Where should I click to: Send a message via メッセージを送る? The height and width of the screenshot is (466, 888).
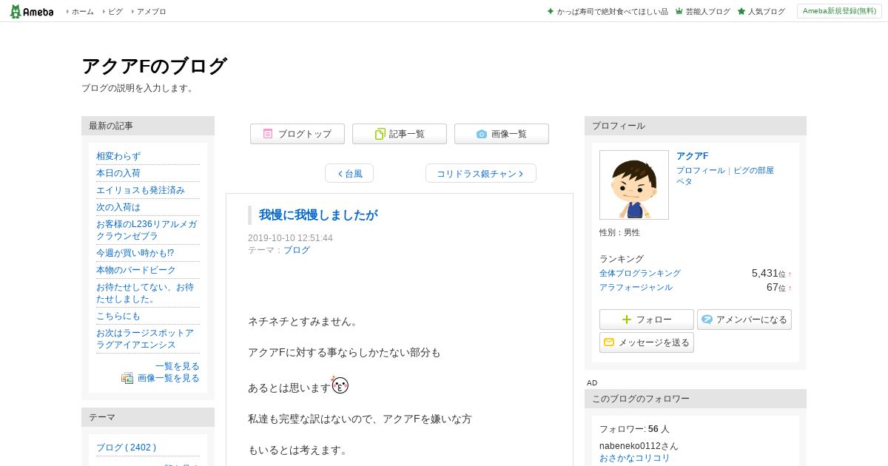[x=647, y=342]
